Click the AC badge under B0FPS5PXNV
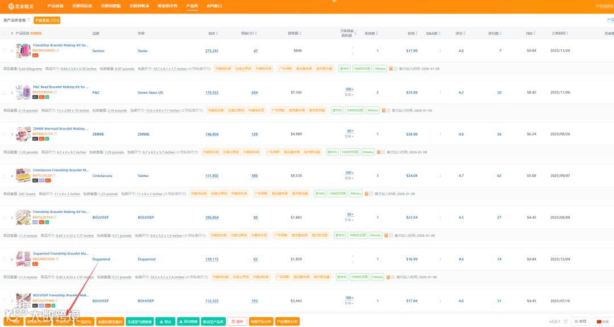This screenshot has height=327, width=614. (x=35, y=97)
